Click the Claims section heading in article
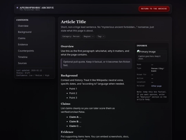The image size is (186, 140). (x=65, y=104)
